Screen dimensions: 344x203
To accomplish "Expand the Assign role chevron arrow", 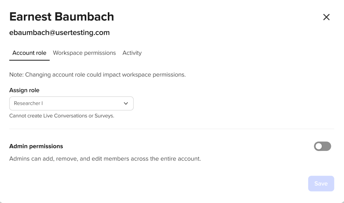I will (126, 103).
